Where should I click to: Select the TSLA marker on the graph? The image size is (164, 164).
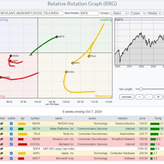coord(89,56)
